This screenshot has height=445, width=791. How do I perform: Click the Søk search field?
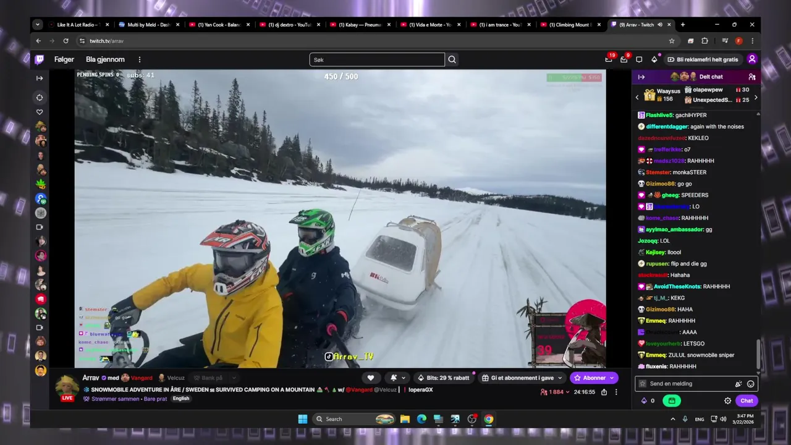tap(377, 59)
